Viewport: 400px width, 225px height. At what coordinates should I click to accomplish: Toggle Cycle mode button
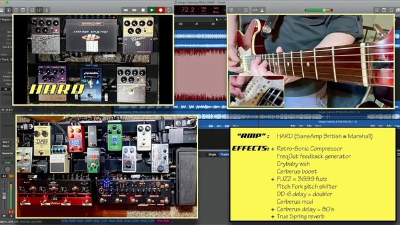169,10
